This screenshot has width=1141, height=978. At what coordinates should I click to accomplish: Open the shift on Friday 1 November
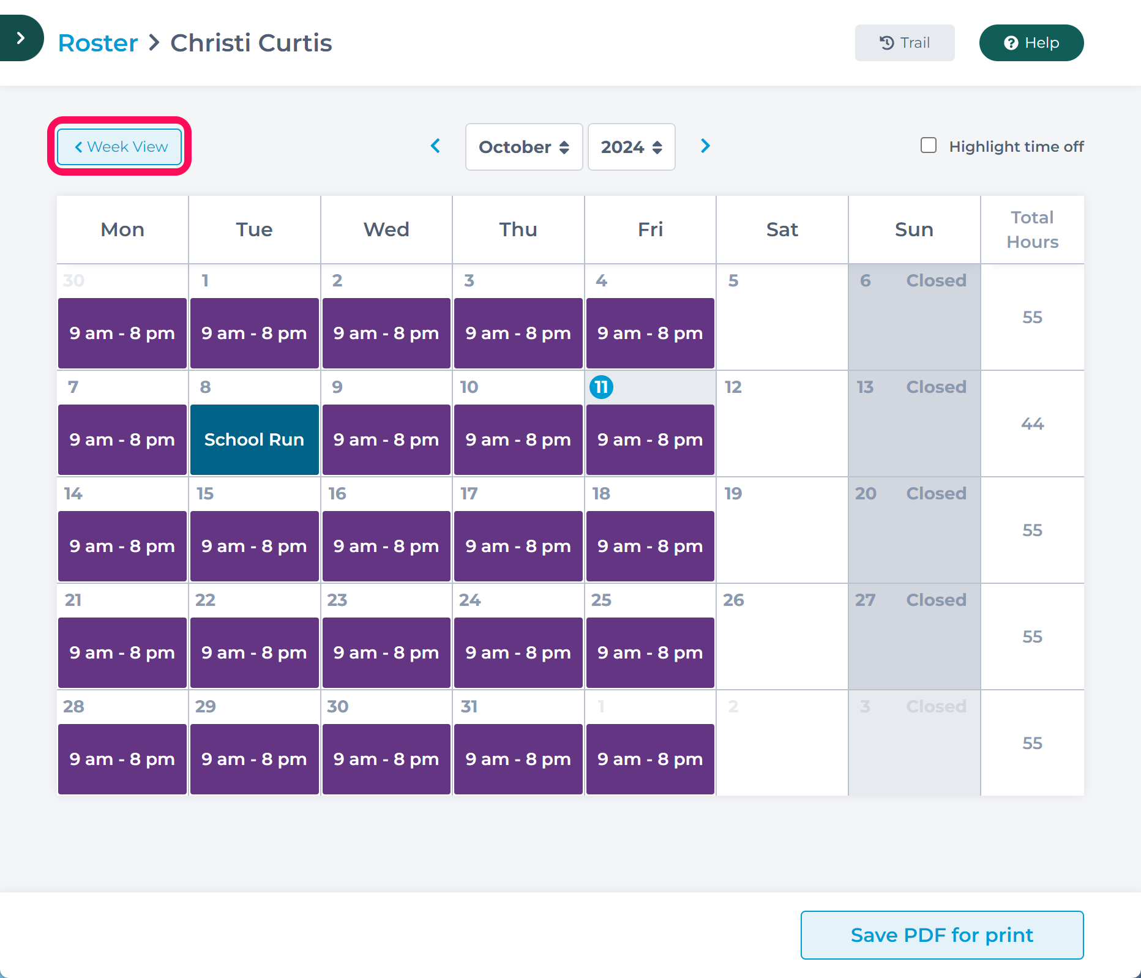coord(650,759)
